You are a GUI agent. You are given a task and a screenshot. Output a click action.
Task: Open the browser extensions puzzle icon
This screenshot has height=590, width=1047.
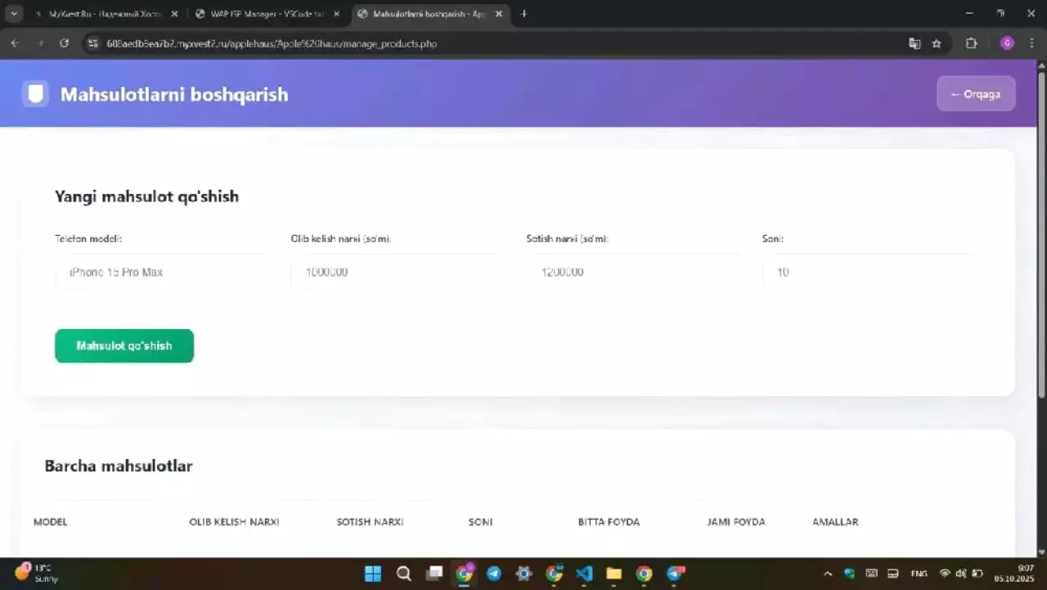click(x=972, y=43)
